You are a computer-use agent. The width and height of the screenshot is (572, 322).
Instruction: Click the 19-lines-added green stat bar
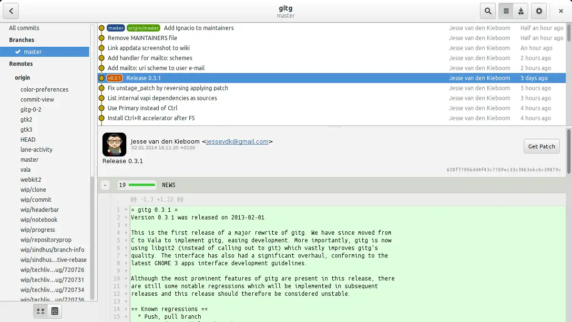tap(142, 185)
